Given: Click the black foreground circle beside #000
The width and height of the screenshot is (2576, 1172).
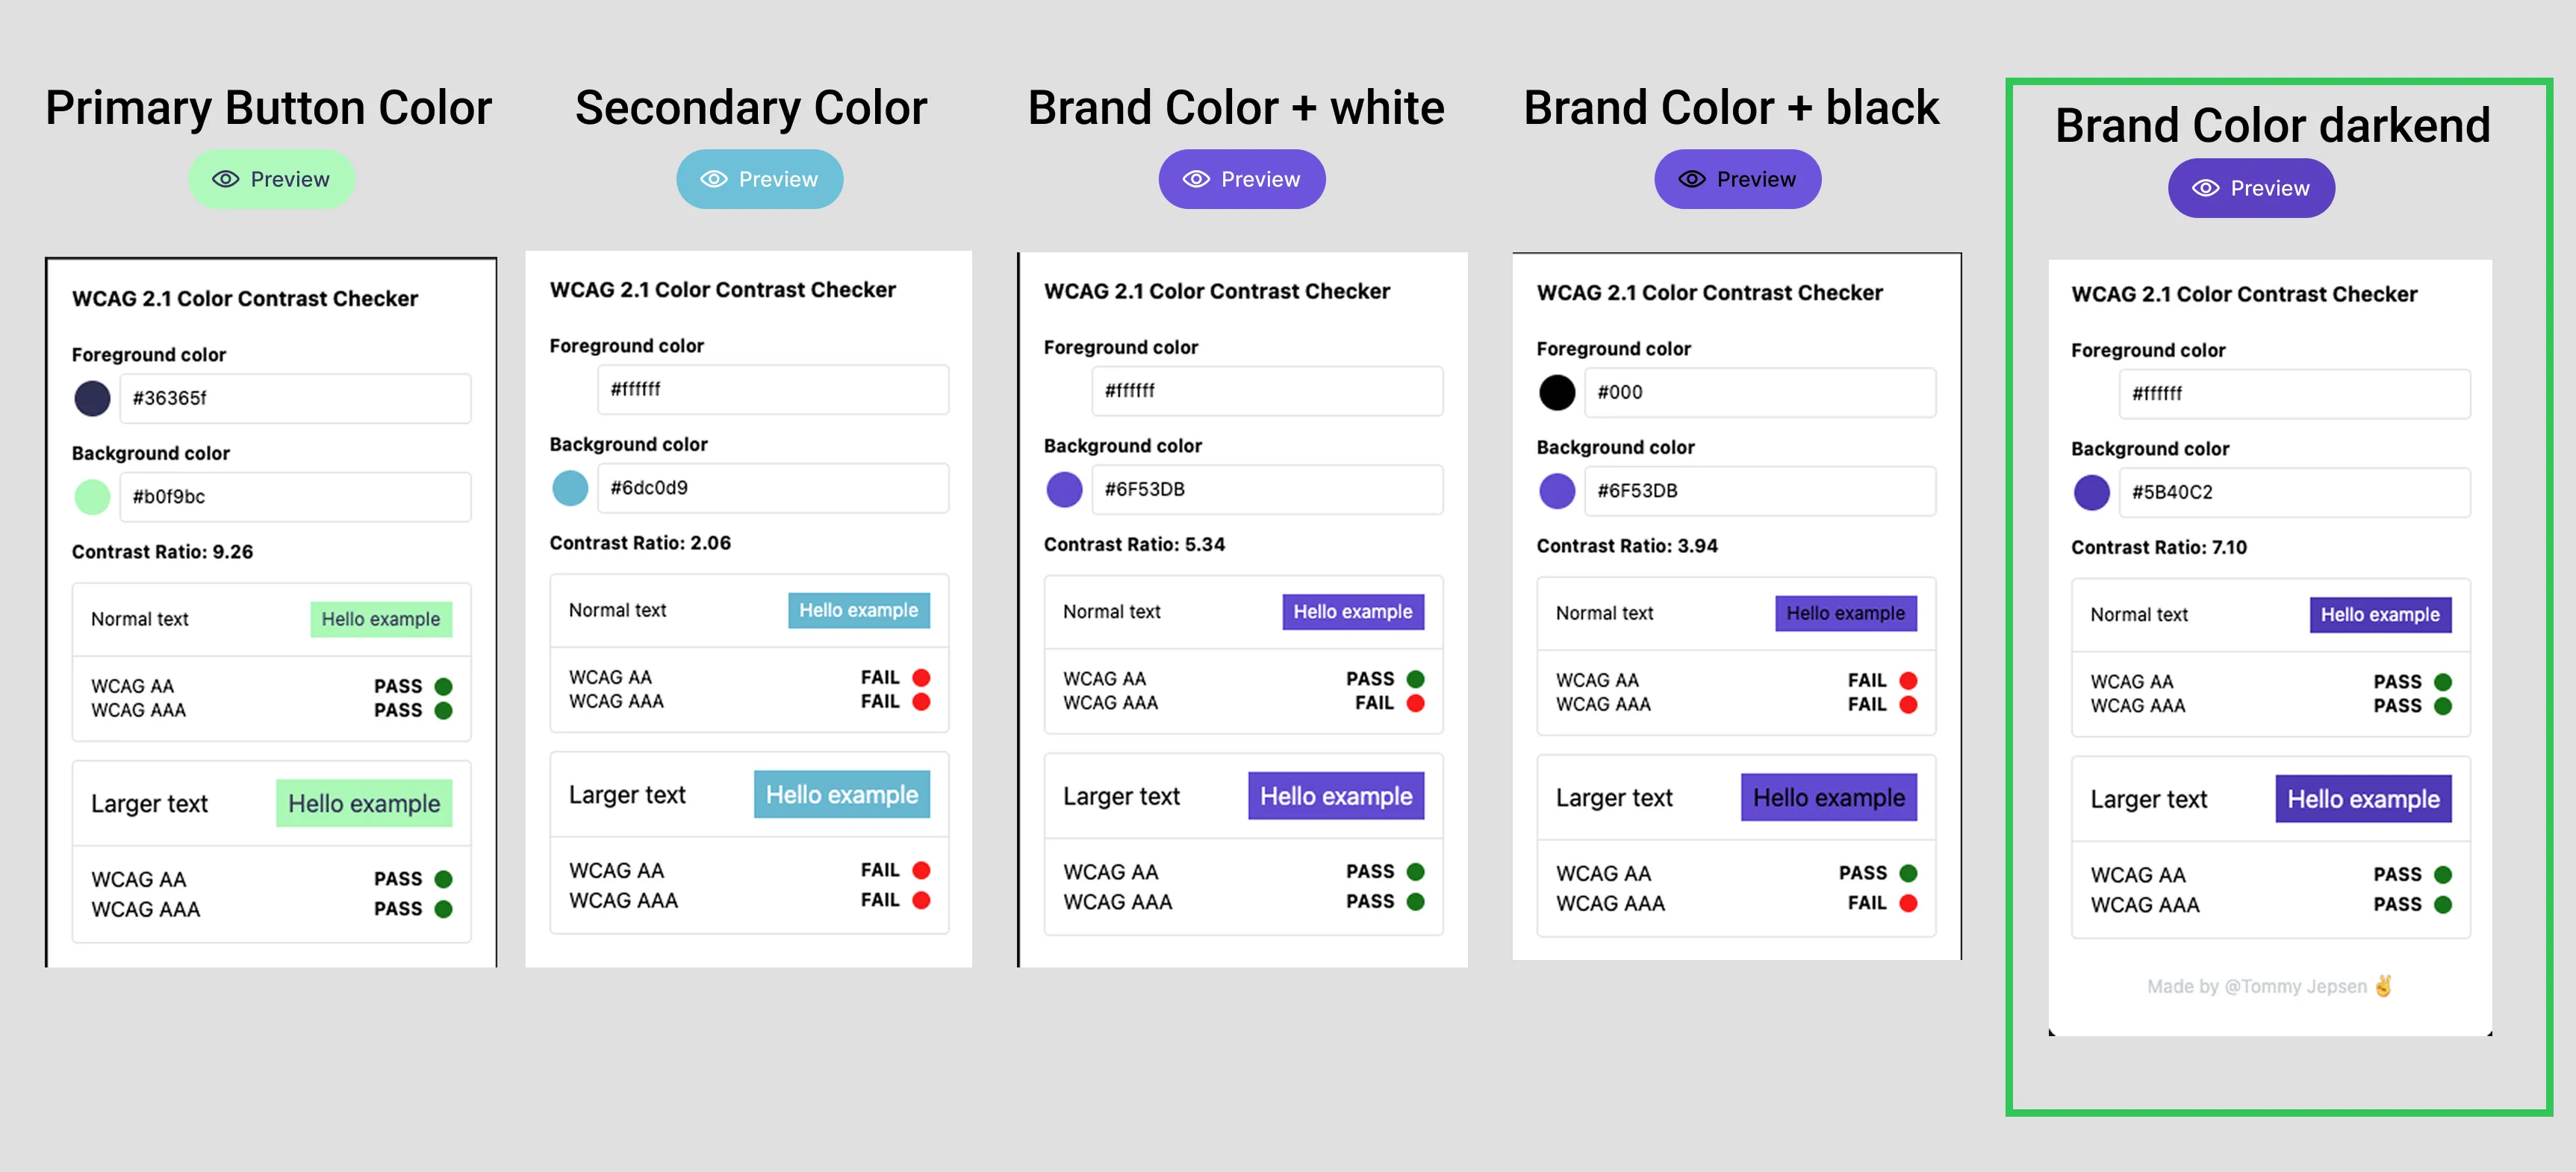Looking at the screenshot, I should 1556,392.
